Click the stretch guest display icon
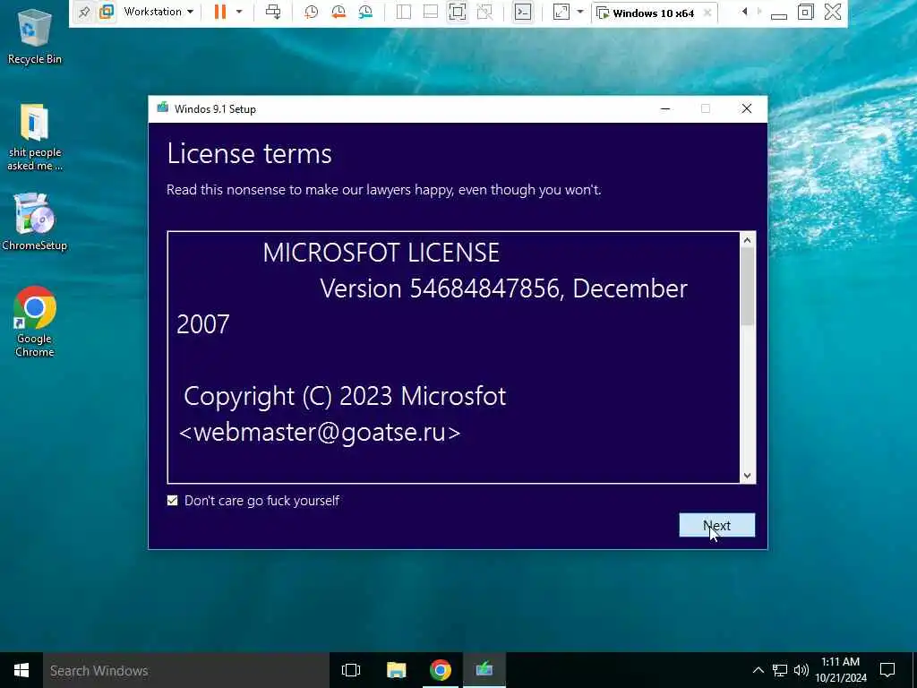 [561, 12]
